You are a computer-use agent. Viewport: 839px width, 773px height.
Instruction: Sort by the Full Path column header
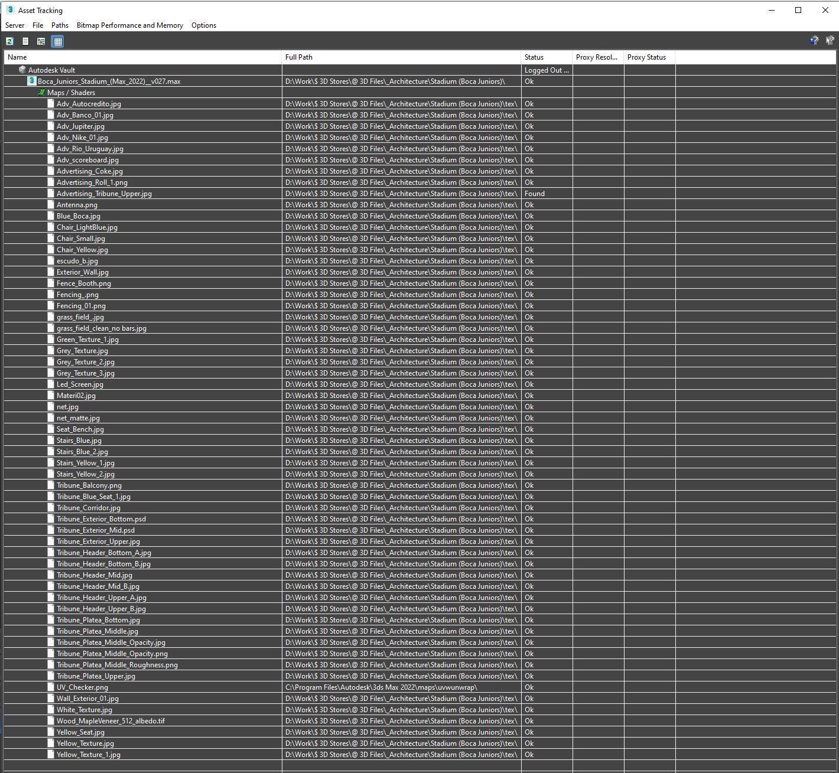pos(402,57)
